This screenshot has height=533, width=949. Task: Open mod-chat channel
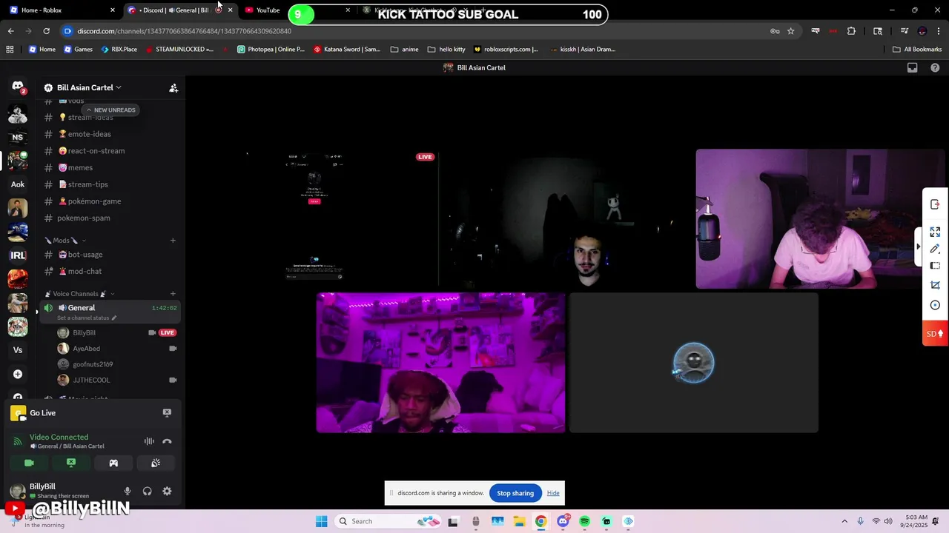[x=110, y=271]
